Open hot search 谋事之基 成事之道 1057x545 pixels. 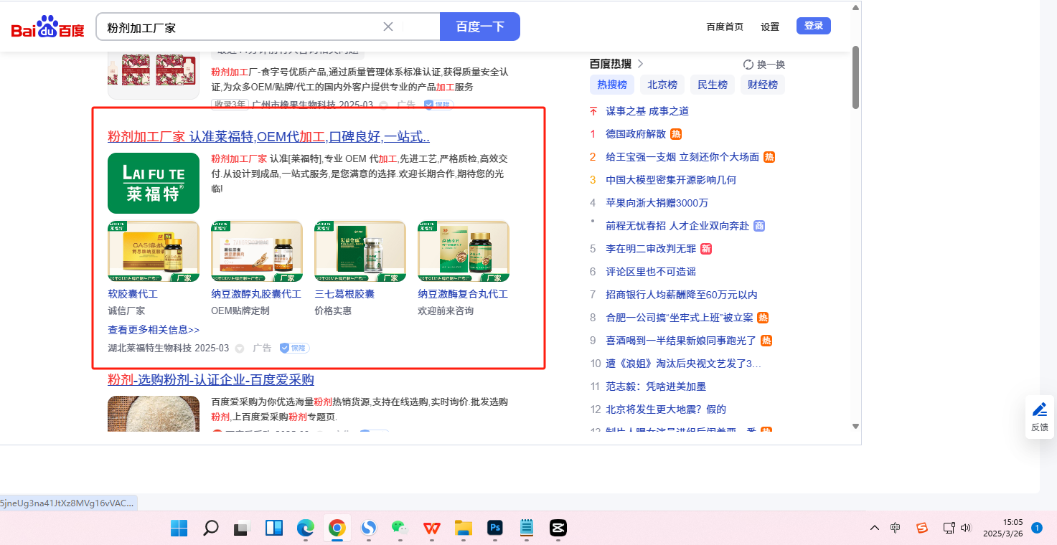click(647, 111)
